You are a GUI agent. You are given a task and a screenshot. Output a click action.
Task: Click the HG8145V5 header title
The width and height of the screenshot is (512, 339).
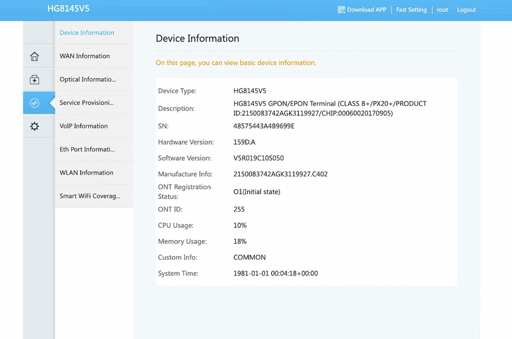[x=68, y=9]
